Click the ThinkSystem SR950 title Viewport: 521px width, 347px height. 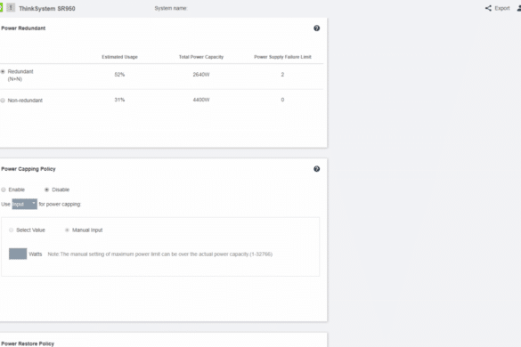47,8
